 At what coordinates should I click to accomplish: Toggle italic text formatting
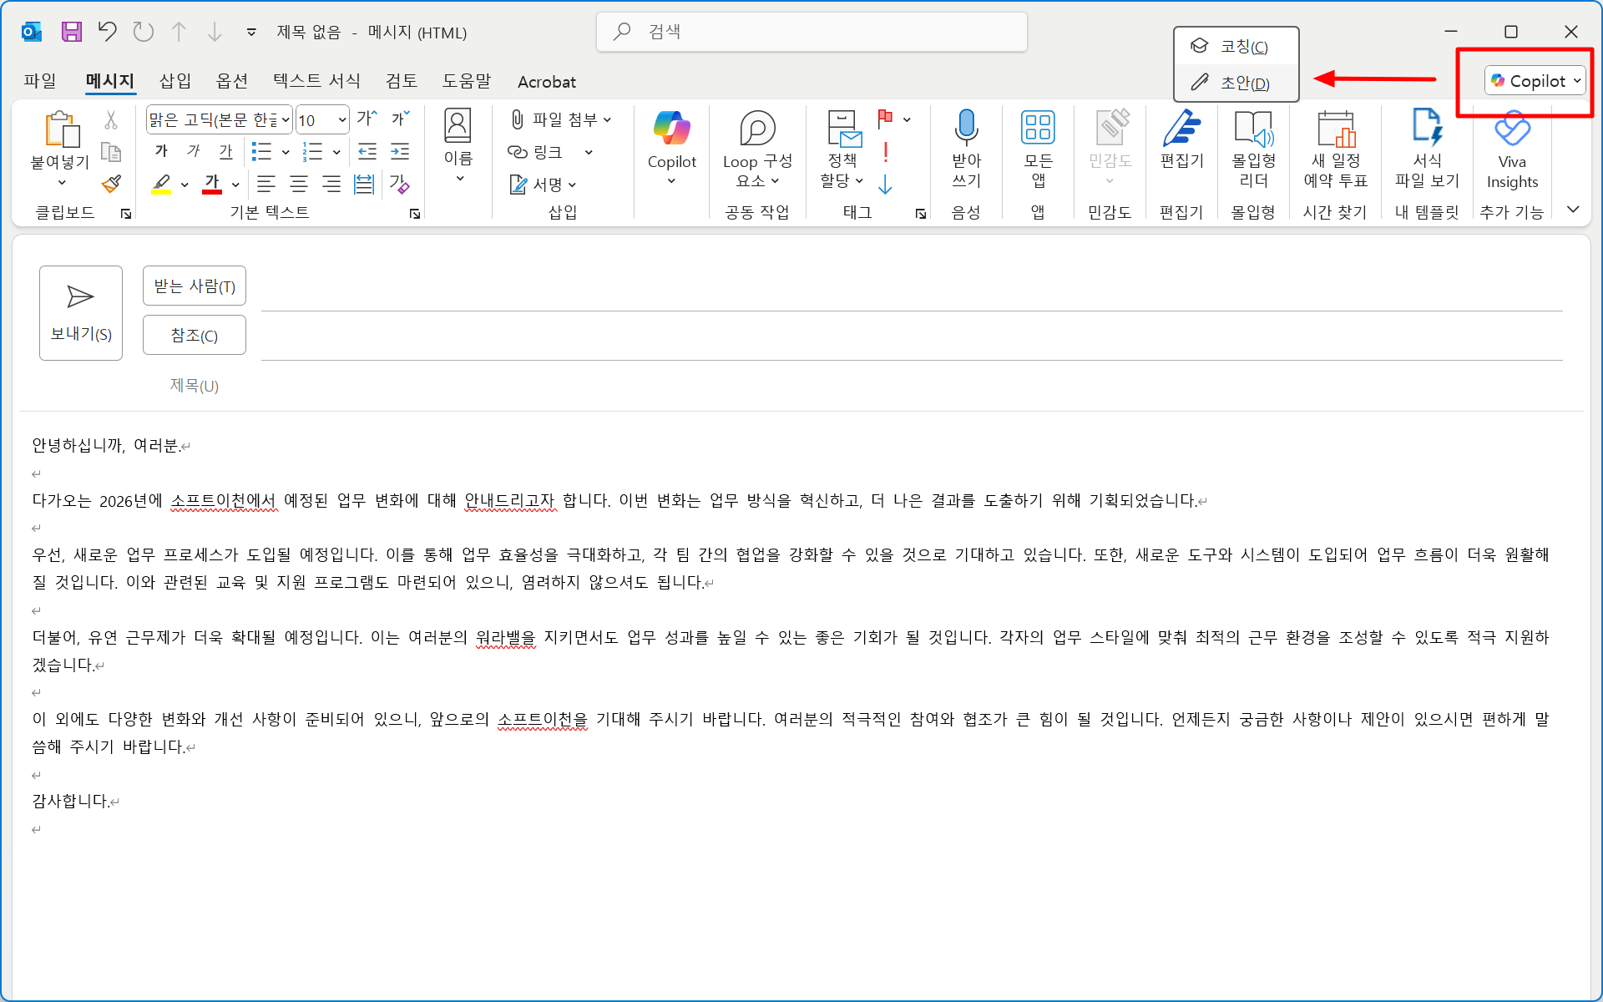pyautogui.click(x=194, y=151)
